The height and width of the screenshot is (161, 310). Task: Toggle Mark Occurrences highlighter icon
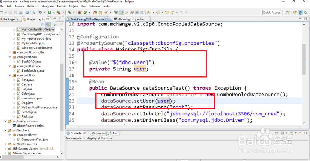coord(122,12)
